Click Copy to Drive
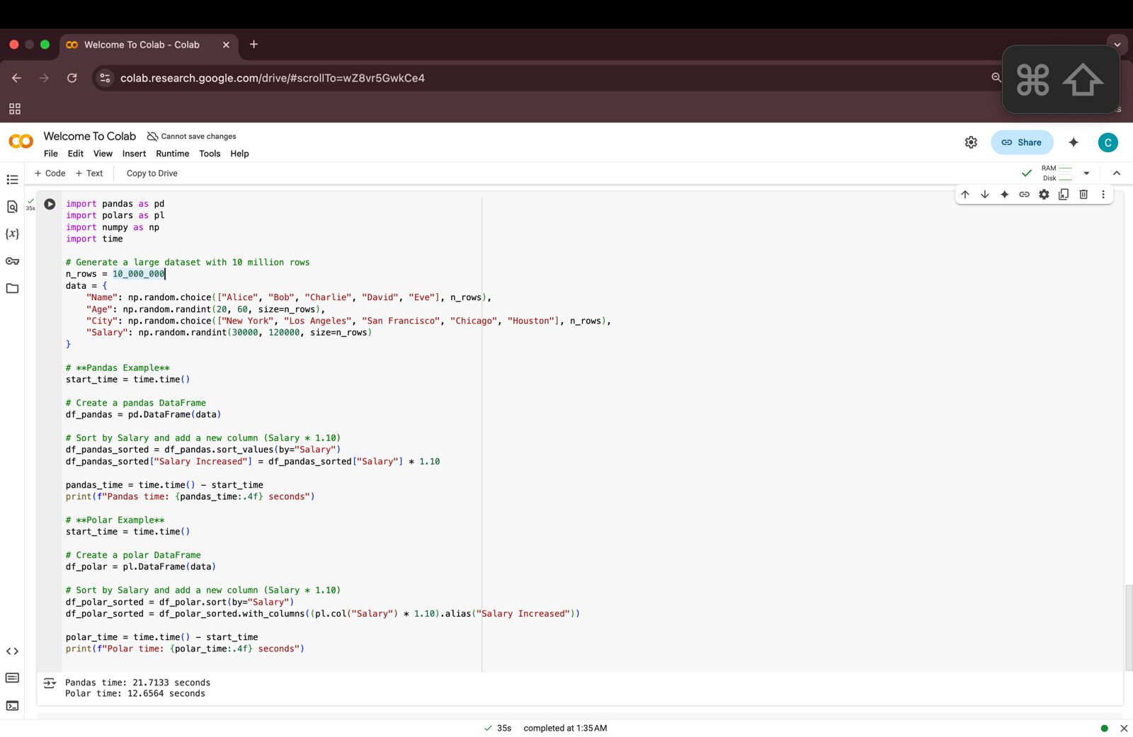This screenshot has height=737, width=1133. point(152,173)
